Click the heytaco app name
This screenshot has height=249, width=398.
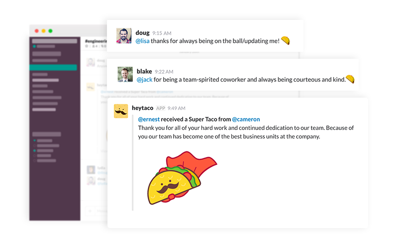142,108
